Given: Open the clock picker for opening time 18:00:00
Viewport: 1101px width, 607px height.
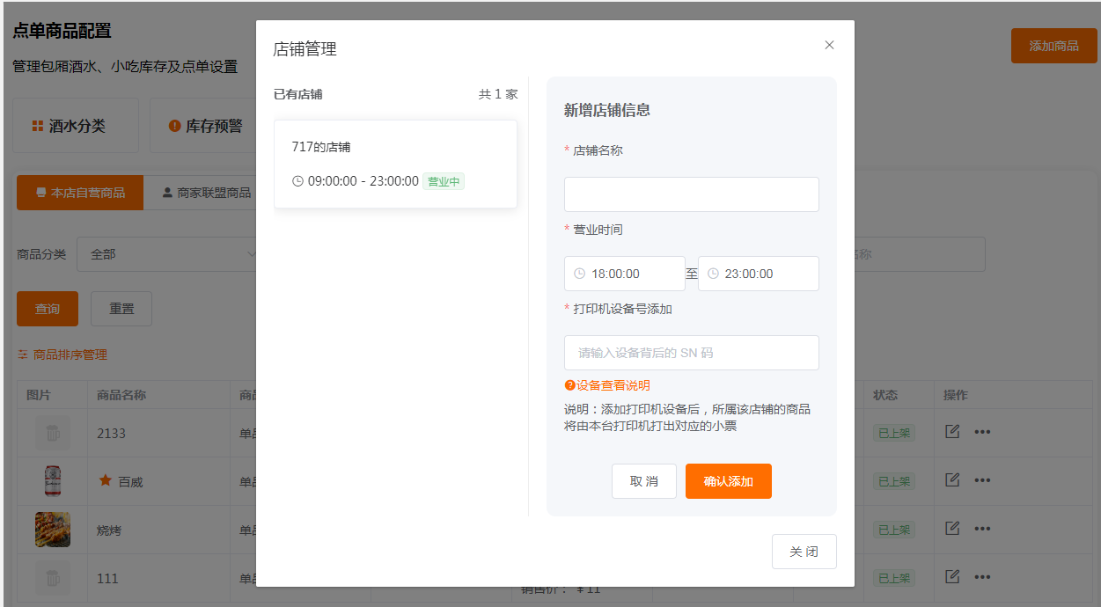Looking at the screenshot, I should (581, 274).
